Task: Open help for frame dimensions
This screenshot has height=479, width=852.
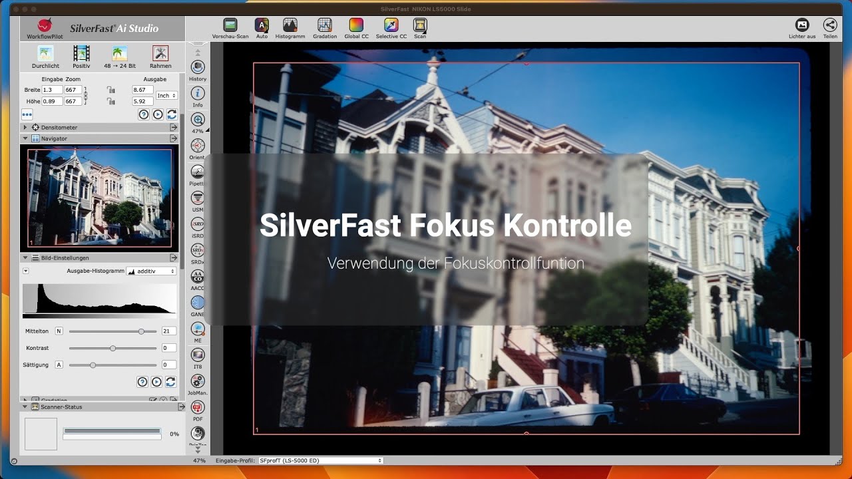Action: (143, 114)
